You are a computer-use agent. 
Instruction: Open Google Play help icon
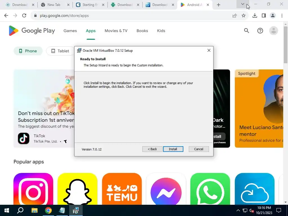[x=260, y=31]
